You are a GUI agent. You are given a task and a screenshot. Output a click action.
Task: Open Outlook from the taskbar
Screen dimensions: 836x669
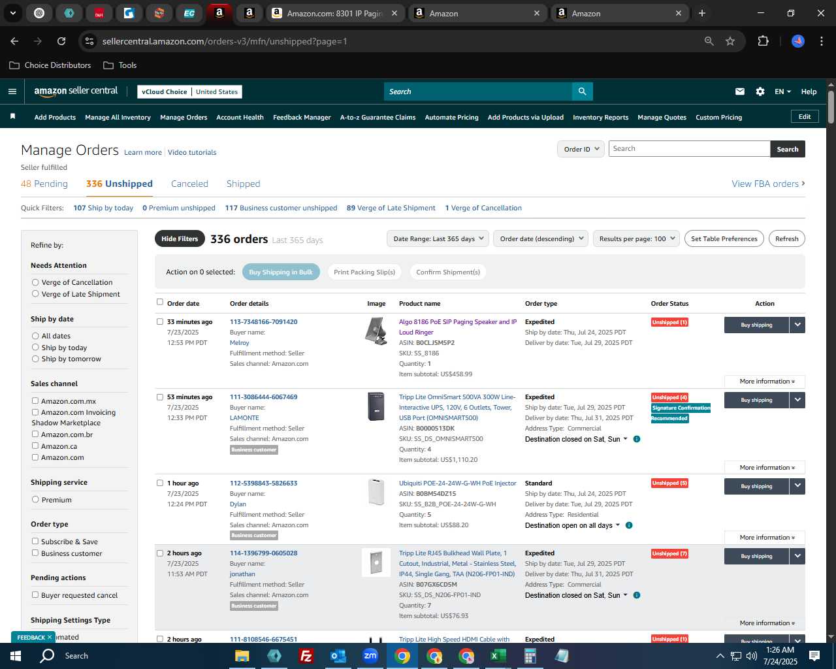click(x=338, y=656)
